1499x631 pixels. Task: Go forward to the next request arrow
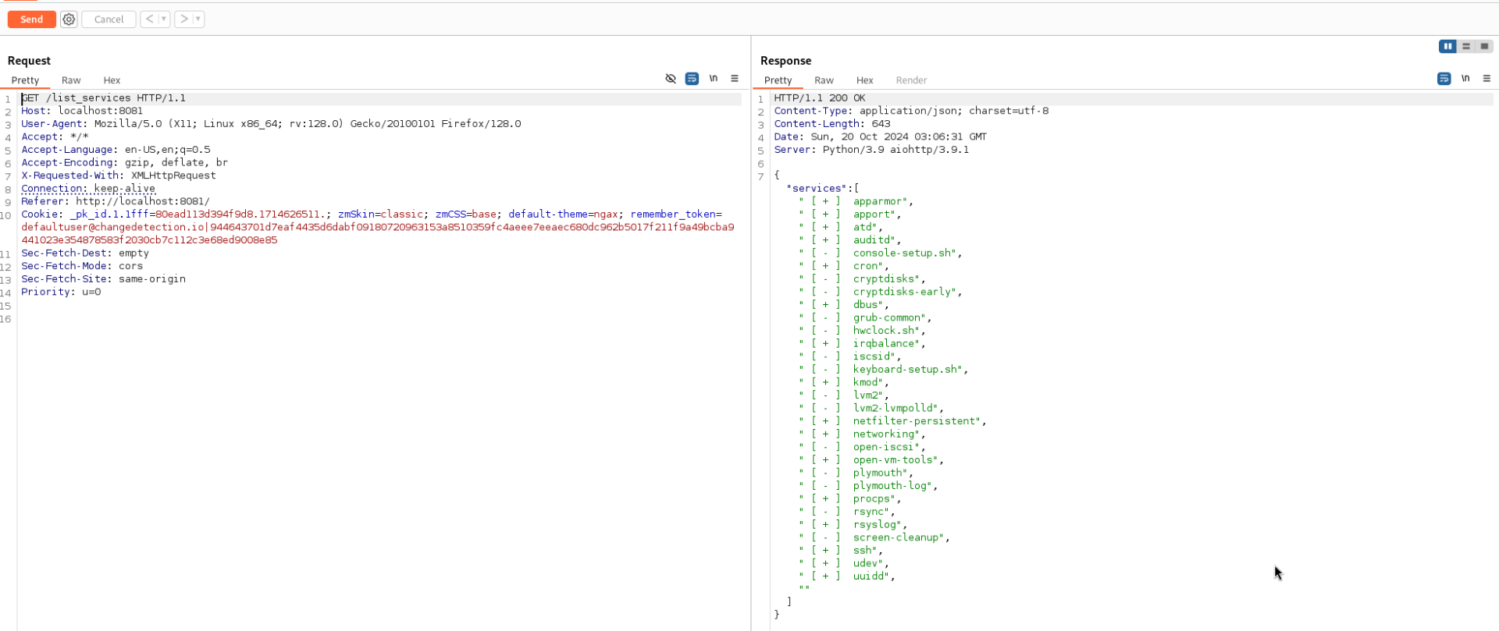coord(183,19)
